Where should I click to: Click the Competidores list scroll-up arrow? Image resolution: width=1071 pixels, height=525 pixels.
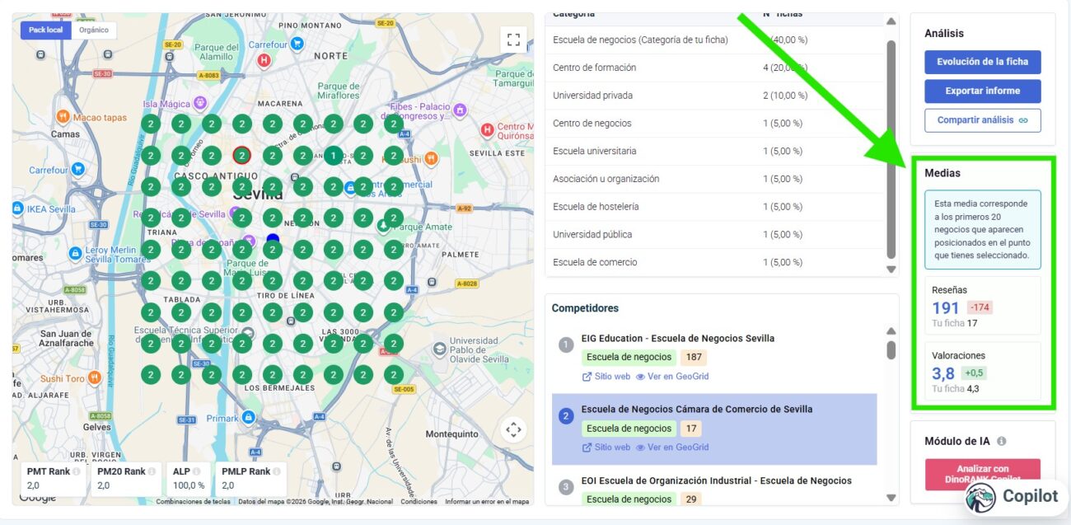pos(891,331)
